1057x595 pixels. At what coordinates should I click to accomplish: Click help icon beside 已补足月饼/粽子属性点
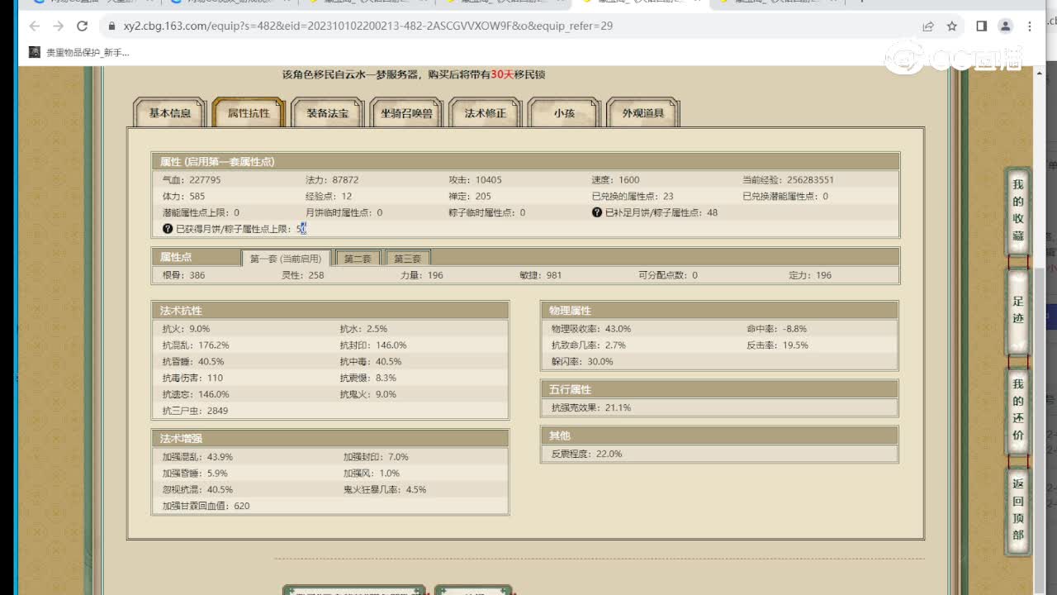(x=597, y=212)
